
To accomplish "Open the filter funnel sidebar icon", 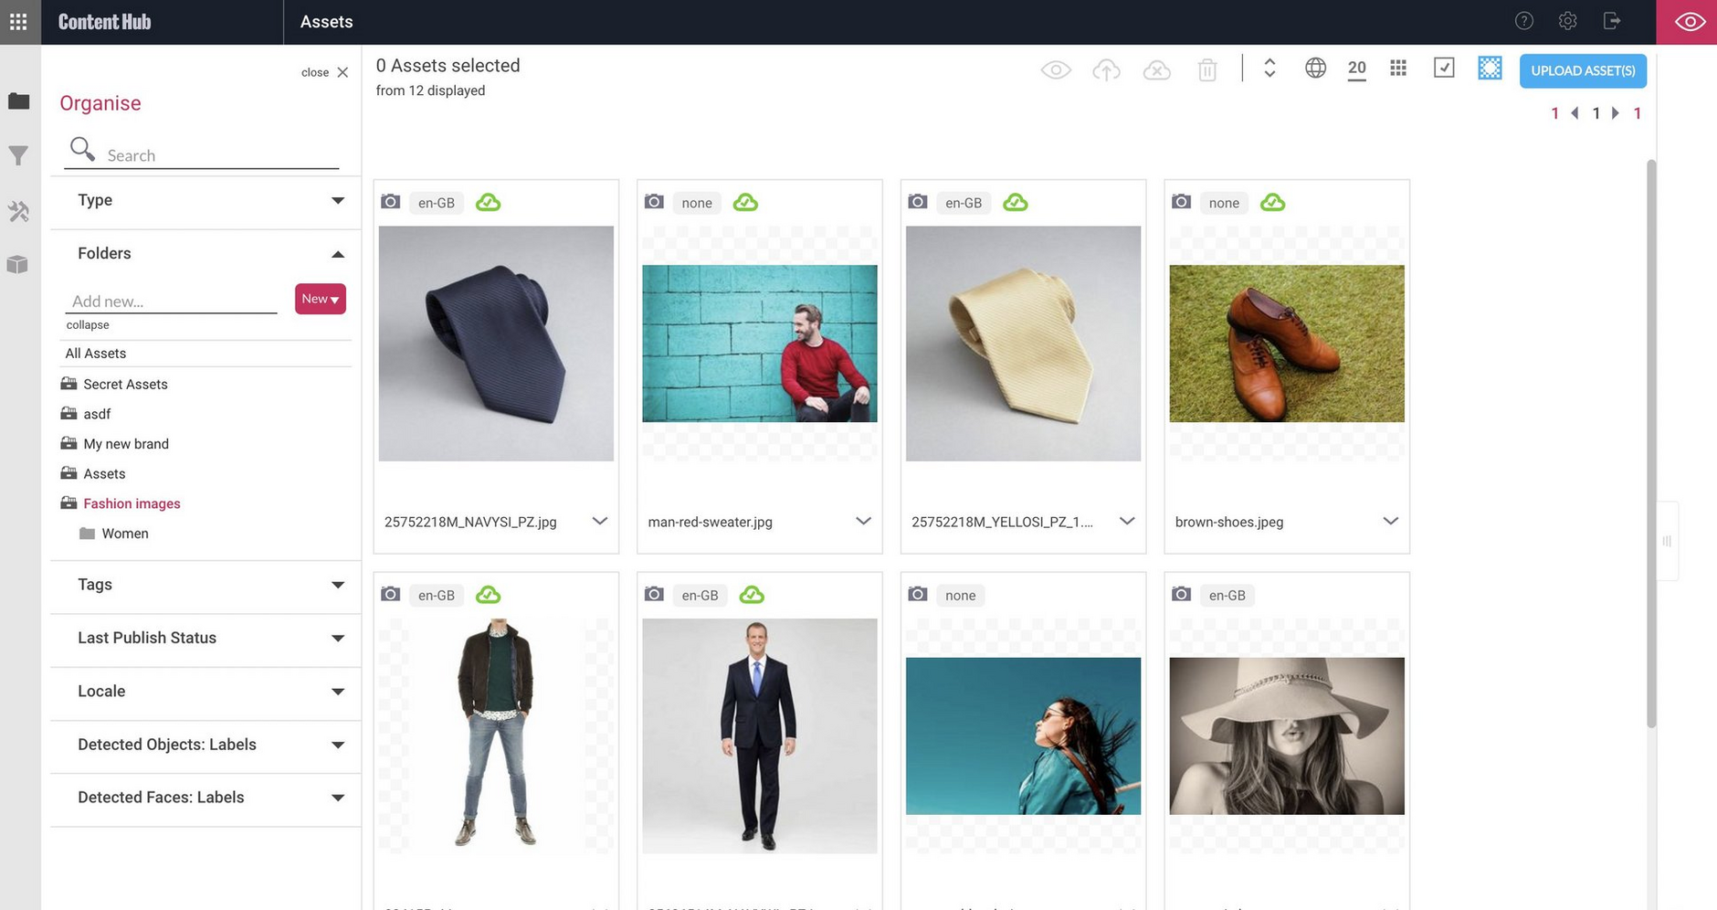I will [x=18, y=156].
